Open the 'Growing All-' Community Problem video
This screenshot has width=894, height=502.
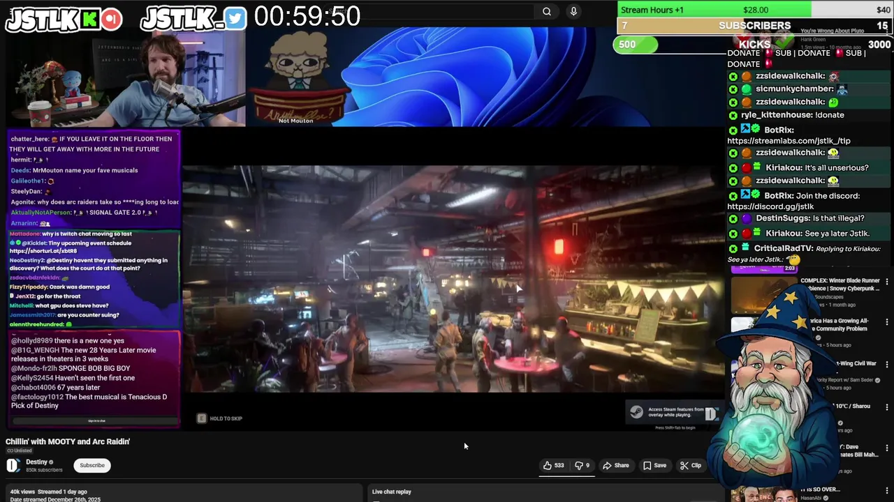837,325
